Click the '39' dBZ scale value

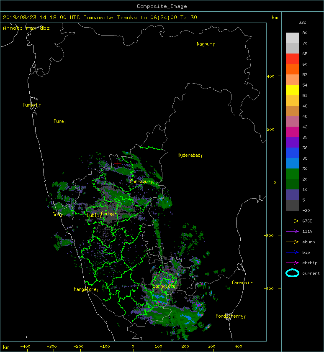click(305, 137)
